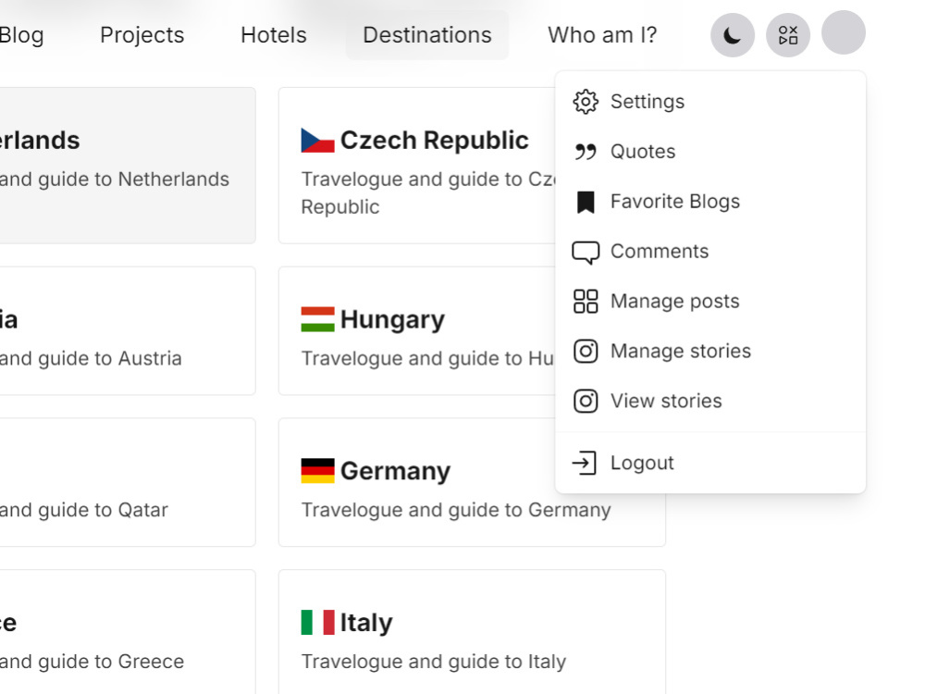Open the Hungary guide card

[x=416, y=330]
